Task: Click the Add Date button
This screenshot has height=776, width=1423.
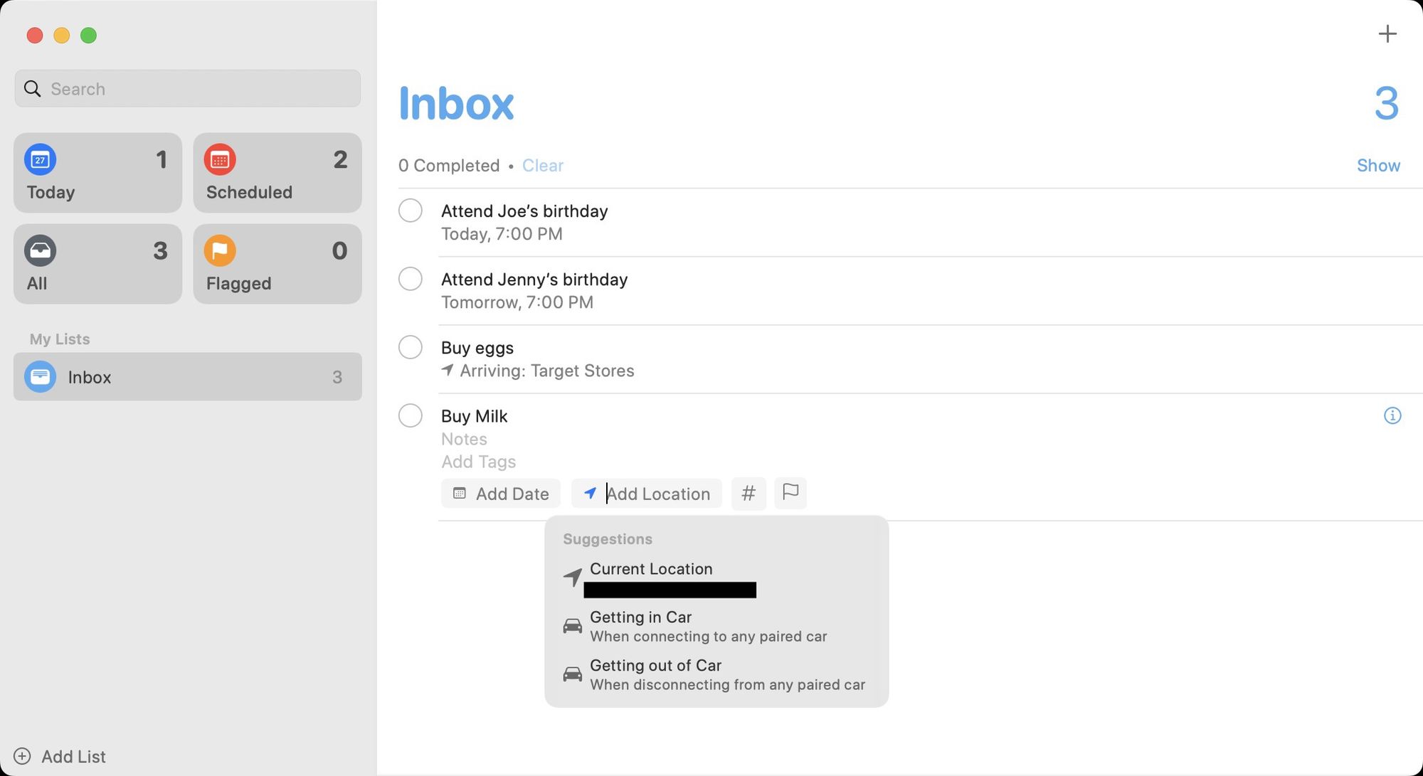Action: [x=500, y=493]
